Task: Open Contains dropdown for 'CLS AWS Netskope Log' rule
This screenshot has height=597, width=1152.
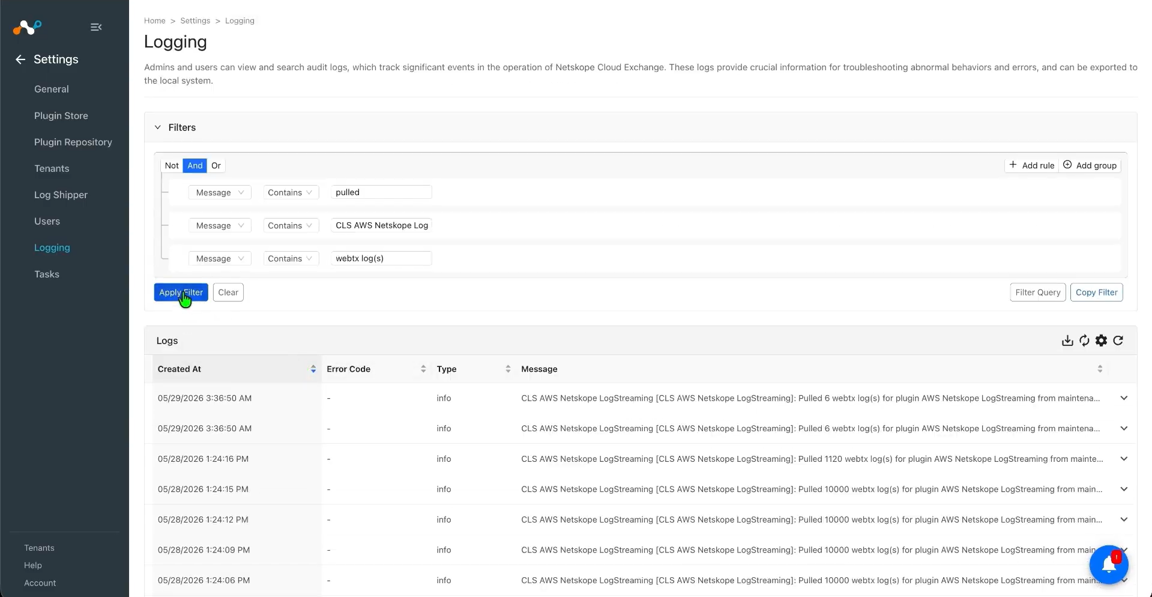Action: 291,226
